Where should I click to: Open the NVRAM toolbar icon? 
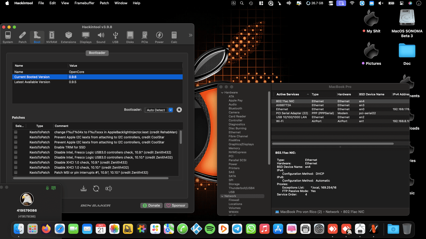52,37
